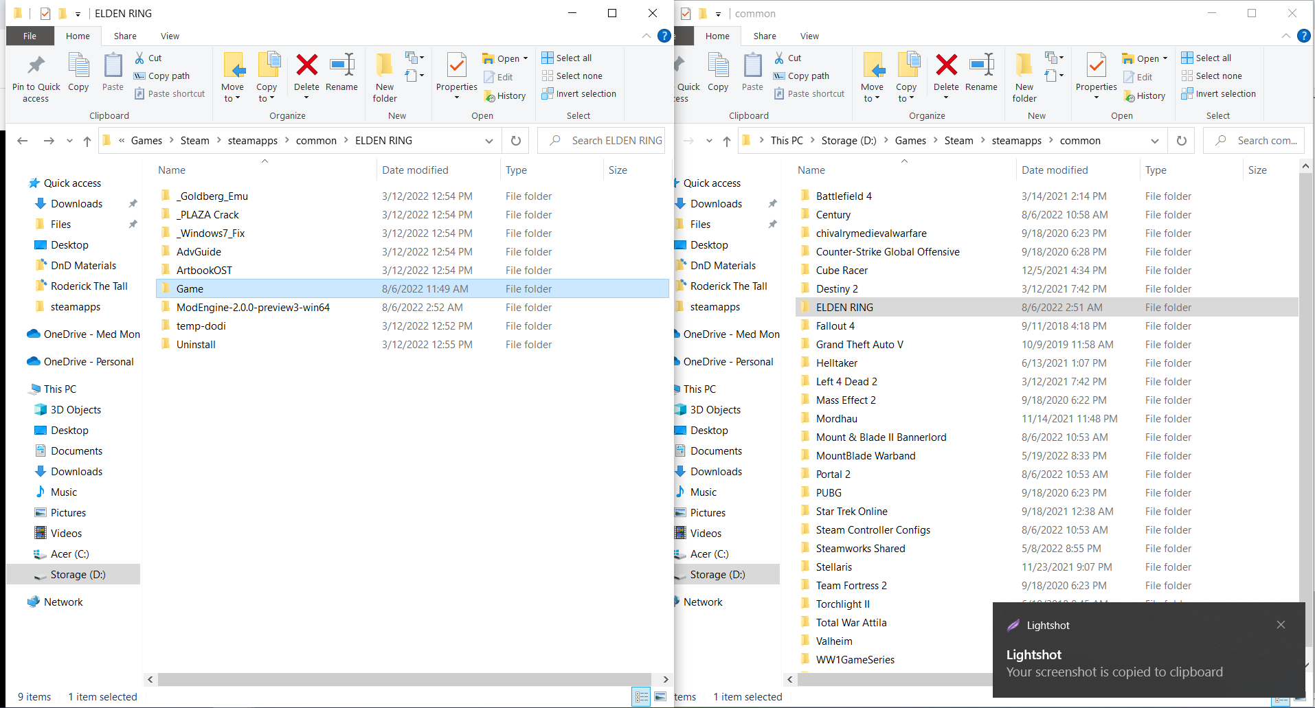
Task: Close the Lightshot notification
Action: [x=1281, y=624]
